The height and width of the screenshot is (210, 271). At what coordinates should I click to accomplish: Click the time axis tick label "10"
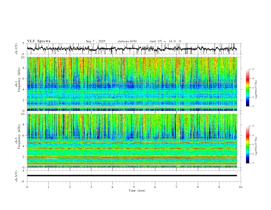click(x=241, y=187)
